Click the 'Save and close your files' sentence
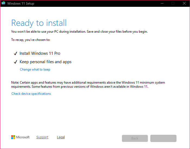This screenshot has width=190, height=149. tap(117, 32)
